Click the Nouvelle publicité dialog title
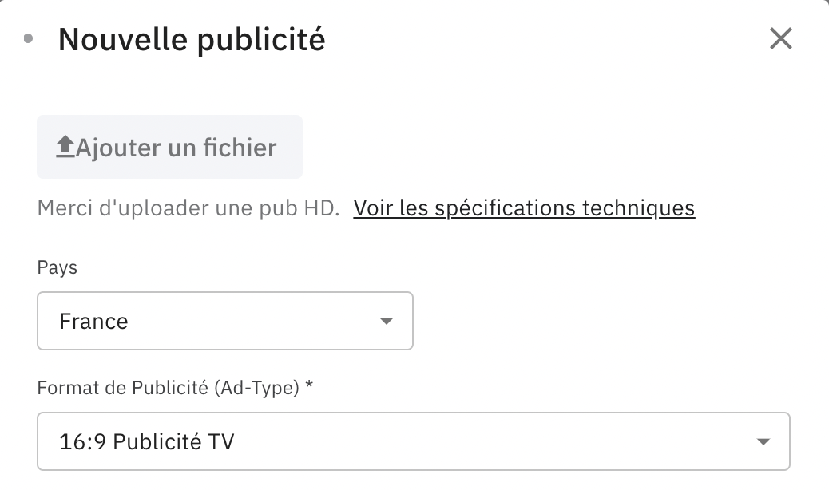Viewport: 829px width, 490px height. tap(192, 39)
